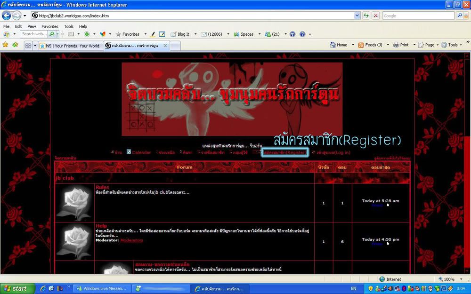Screen dimensions: 471x294
Task: Expand the Home button dropdown arrow
Action: point(353,45)
